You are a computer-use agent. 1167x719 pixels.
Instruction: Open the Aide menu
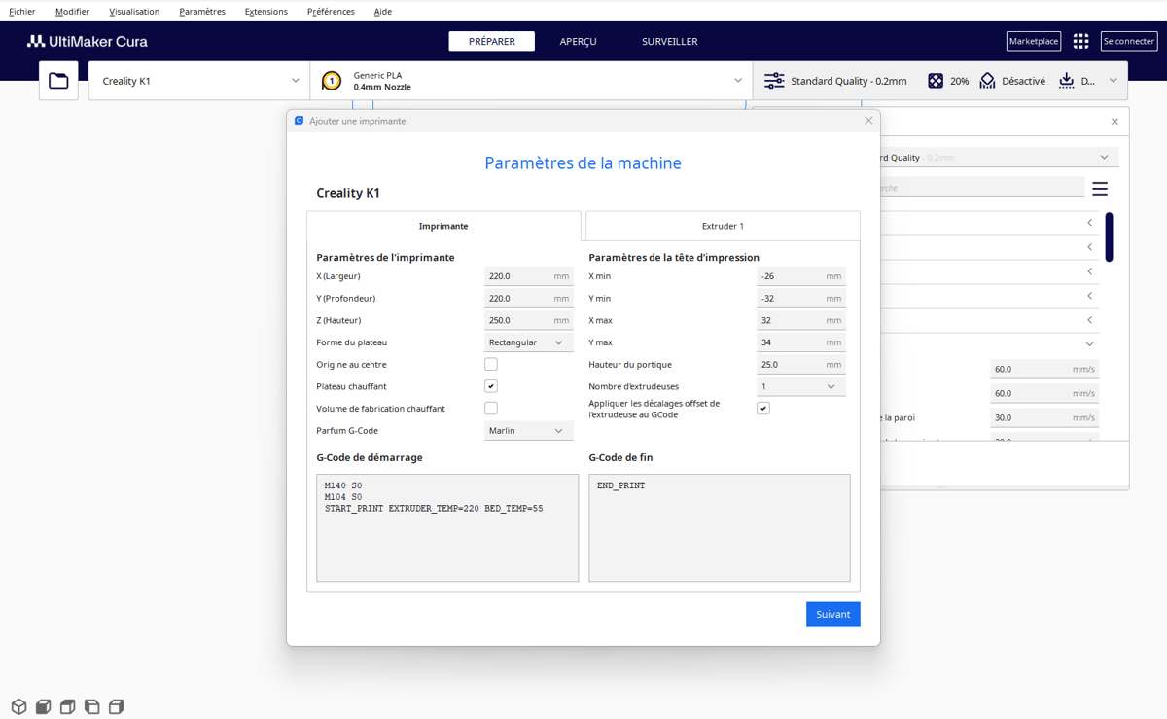click(x=383, y=12)
